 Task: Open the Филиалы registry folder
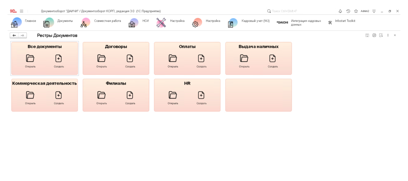[102, 95]
